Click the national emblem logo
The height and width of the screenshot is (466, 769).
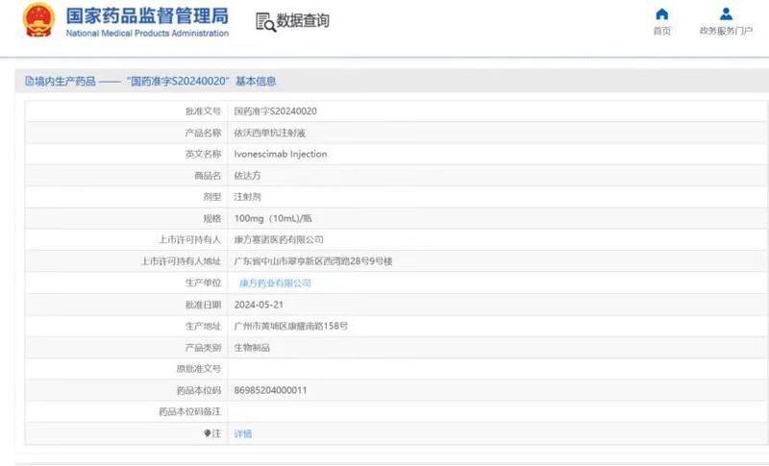pyautogui.click(x=38, y=20)
